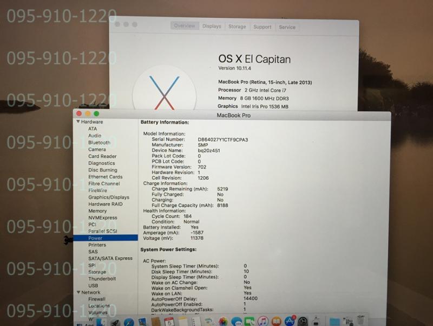This screenshot has width=433, height=326.
Task: Switch to Displays tab in About window
Action: click(x=212, y=26)
